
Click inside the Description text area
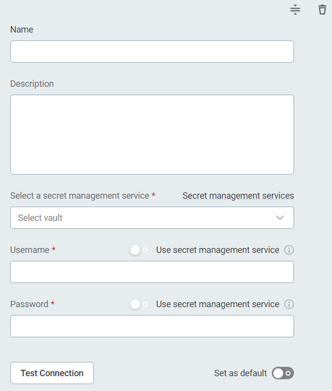(152, 135)
